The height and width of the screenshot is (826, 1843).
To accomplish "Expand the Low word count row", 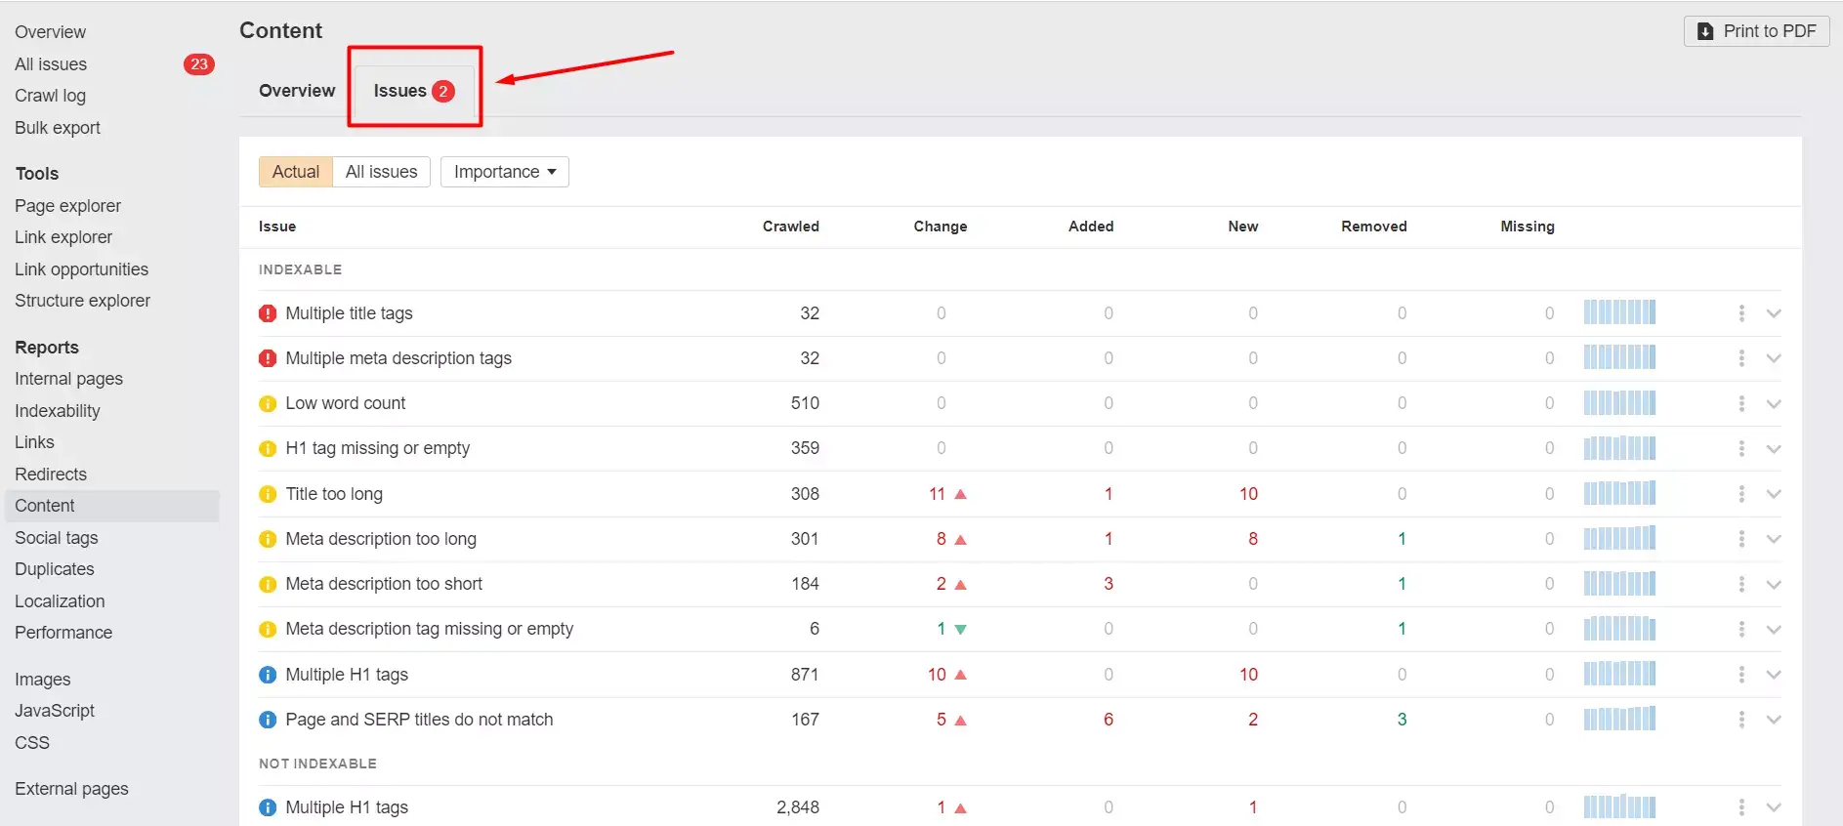I will tap(1774, 403).
